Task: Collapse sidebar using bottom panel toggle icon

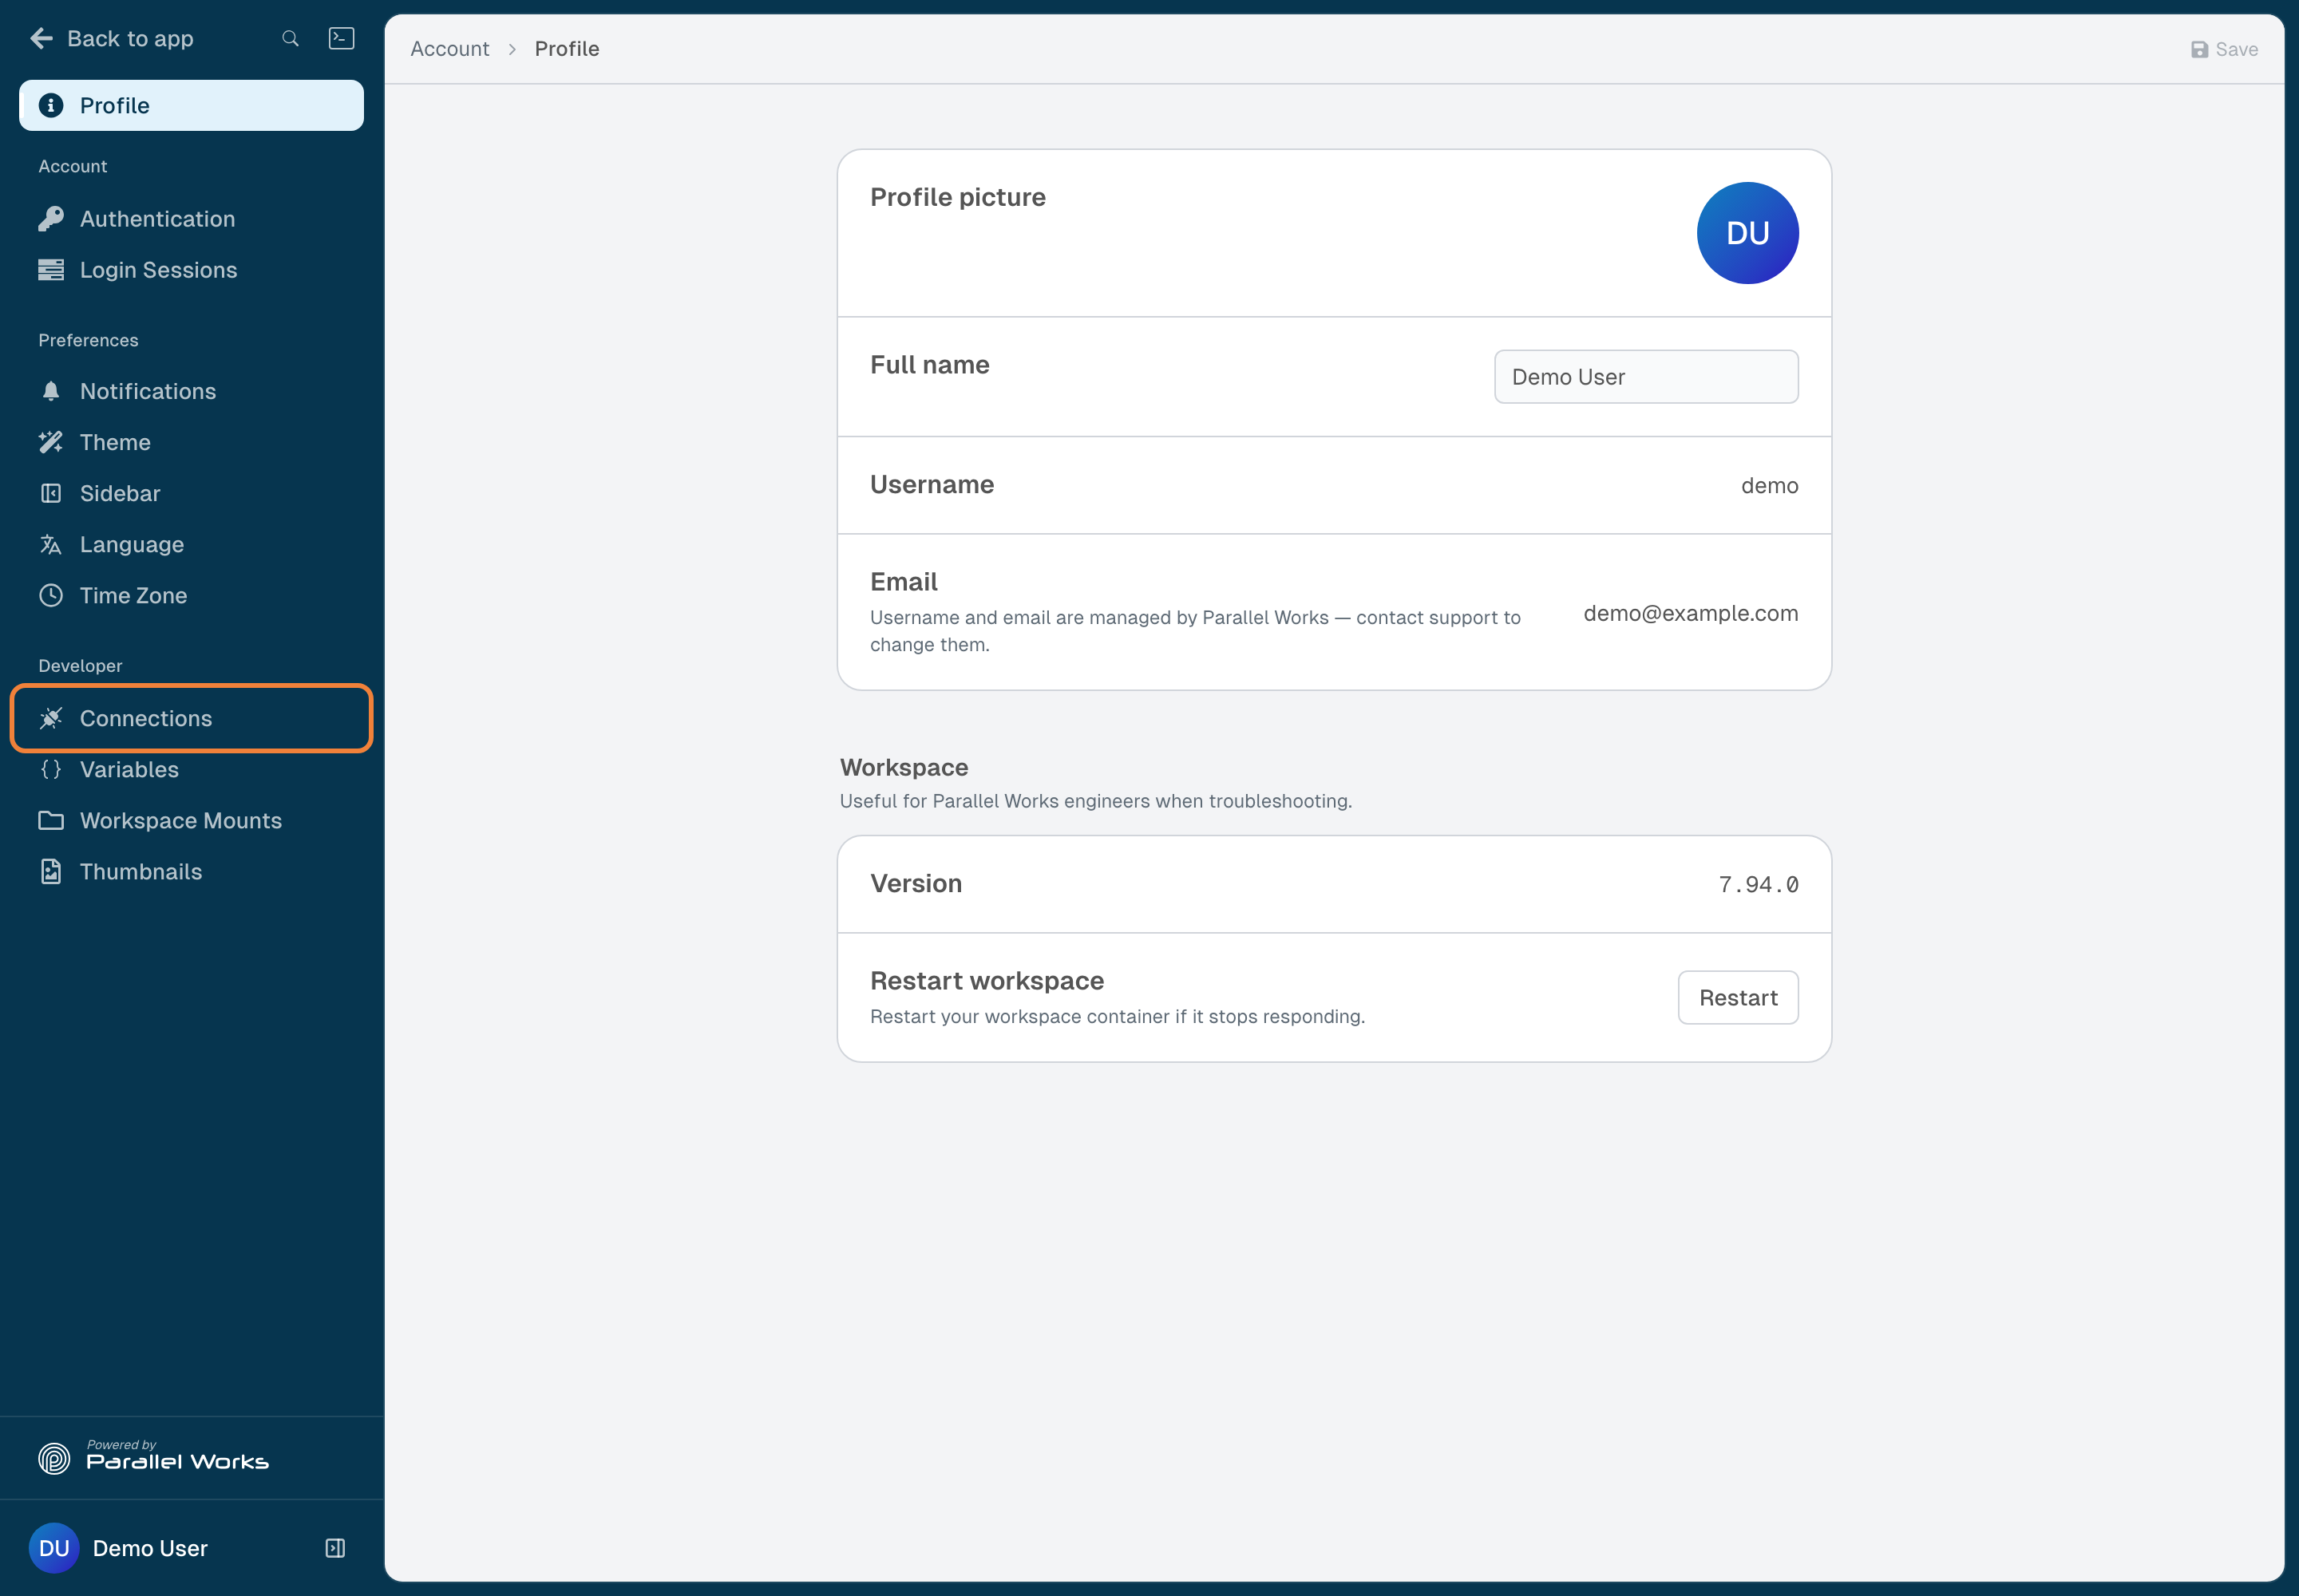Action: 335,1548
